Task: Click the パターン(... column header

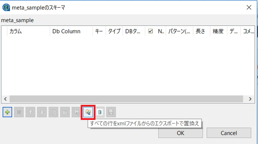Action: coord(180,31)
